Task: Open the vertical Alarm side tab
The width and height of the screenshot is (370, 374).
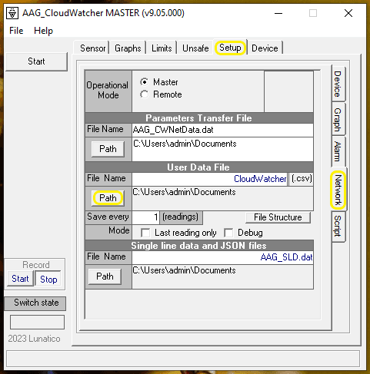Action: point(338,151)
